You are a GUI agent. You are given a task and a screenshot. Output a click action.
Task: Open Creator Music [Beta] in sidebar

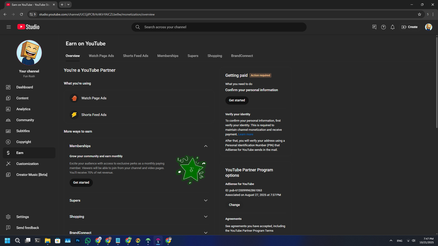(31, 175)
